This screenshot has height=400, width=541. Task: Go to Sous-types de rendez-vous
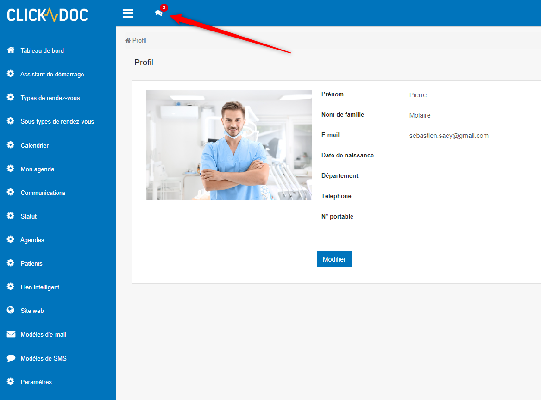coord(57,121)
